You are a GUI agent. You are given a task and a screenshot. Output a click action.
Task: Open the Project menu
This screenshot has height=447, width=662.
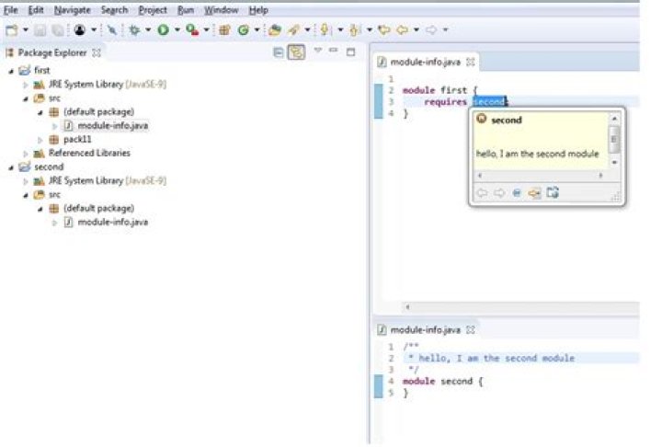pyautogui.click(x=153, y=10)
